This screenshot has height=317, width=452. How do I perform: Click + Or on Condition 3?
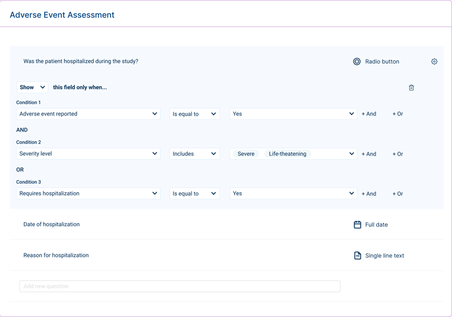(x=398, y=193)
